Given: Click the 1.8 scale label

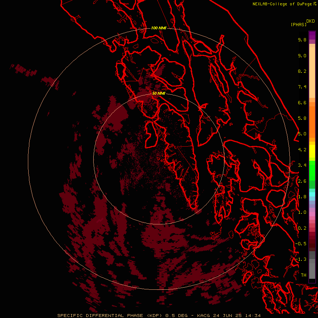Looking at the screenshot, I should pos(302,197).
